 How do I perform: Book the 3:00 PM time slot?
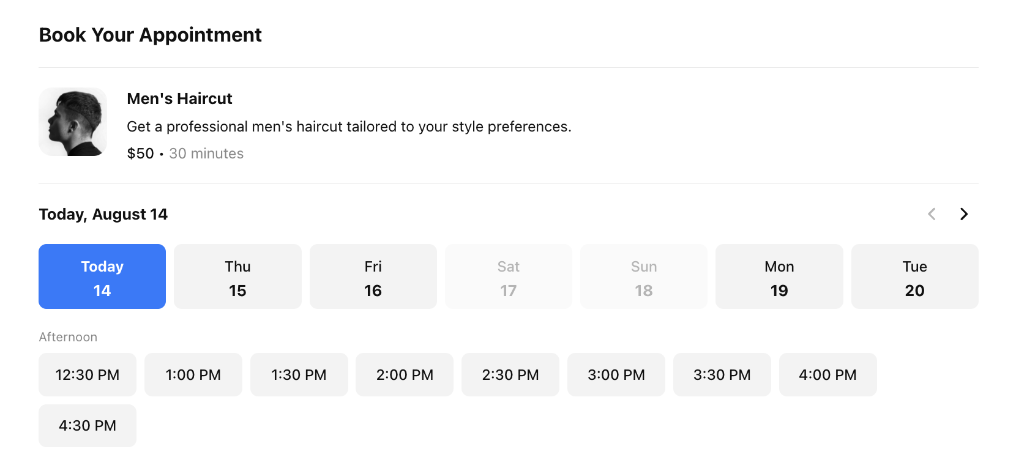click(616, 374)
